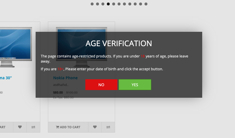Click the Nokia Phone monitor thumbnail
The width and height of the screenshot is (235, 138).
(81, 47)
